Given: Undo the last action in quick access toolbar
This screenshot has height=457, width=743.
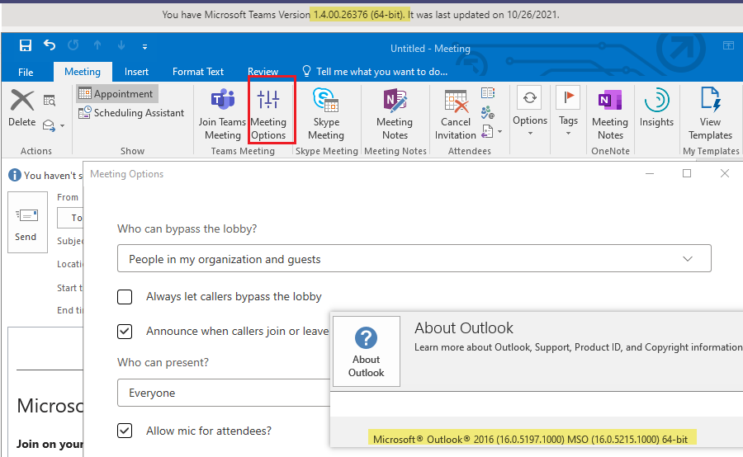Looking at the screenshot, I should 50,45.
